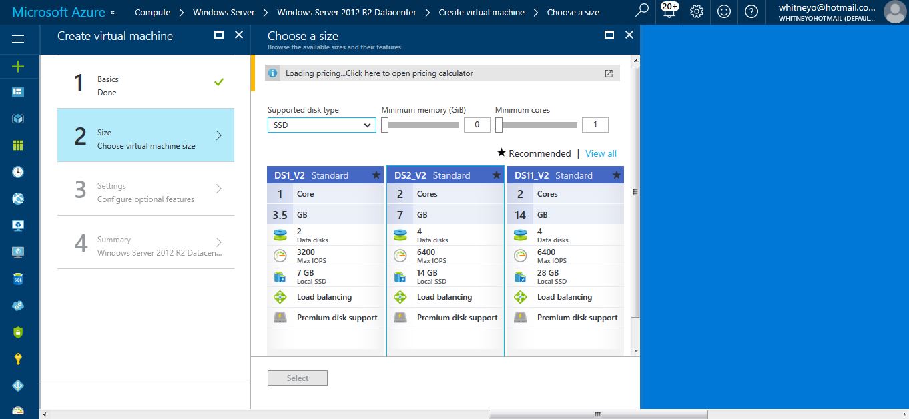Open the notifications bell icon
909x419 pixels.
669,11
